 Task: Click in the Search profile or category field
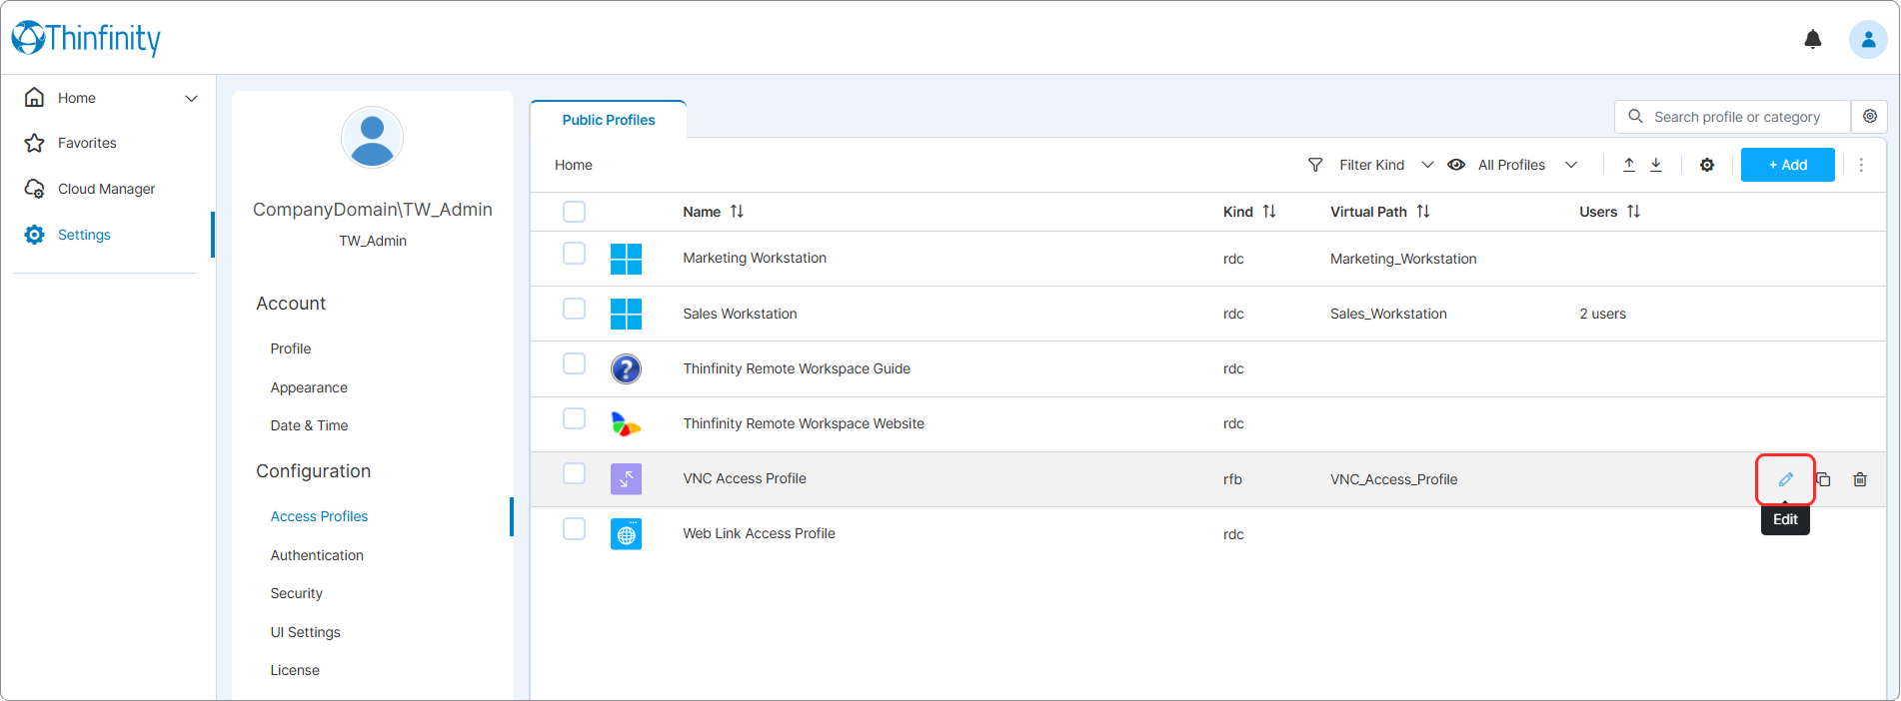(1732, 117)
